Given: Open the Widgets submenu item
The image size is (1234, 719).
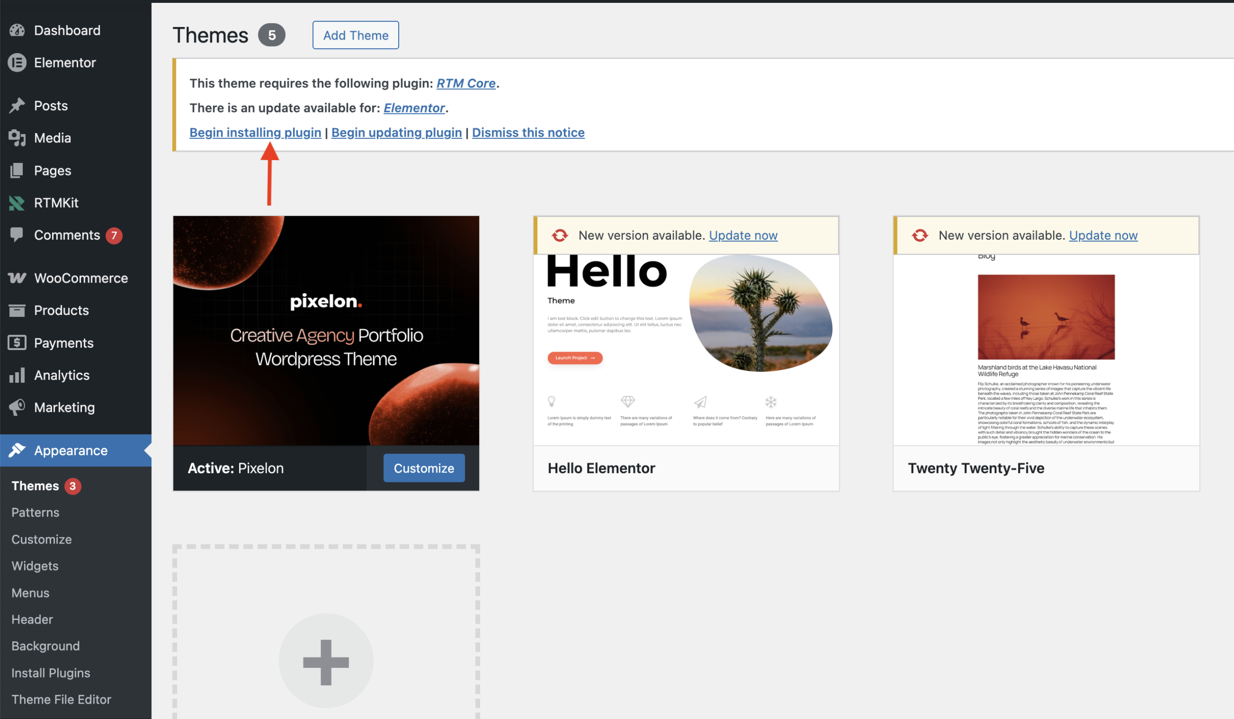Looking at the screenshot, I should pos(35,566).
